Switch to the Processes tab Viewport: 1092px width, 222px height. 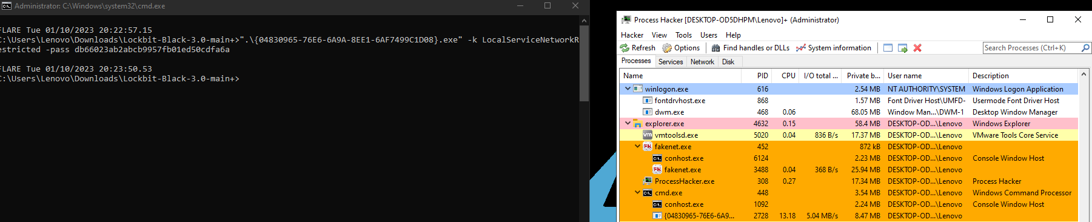[x=636, y=61]
